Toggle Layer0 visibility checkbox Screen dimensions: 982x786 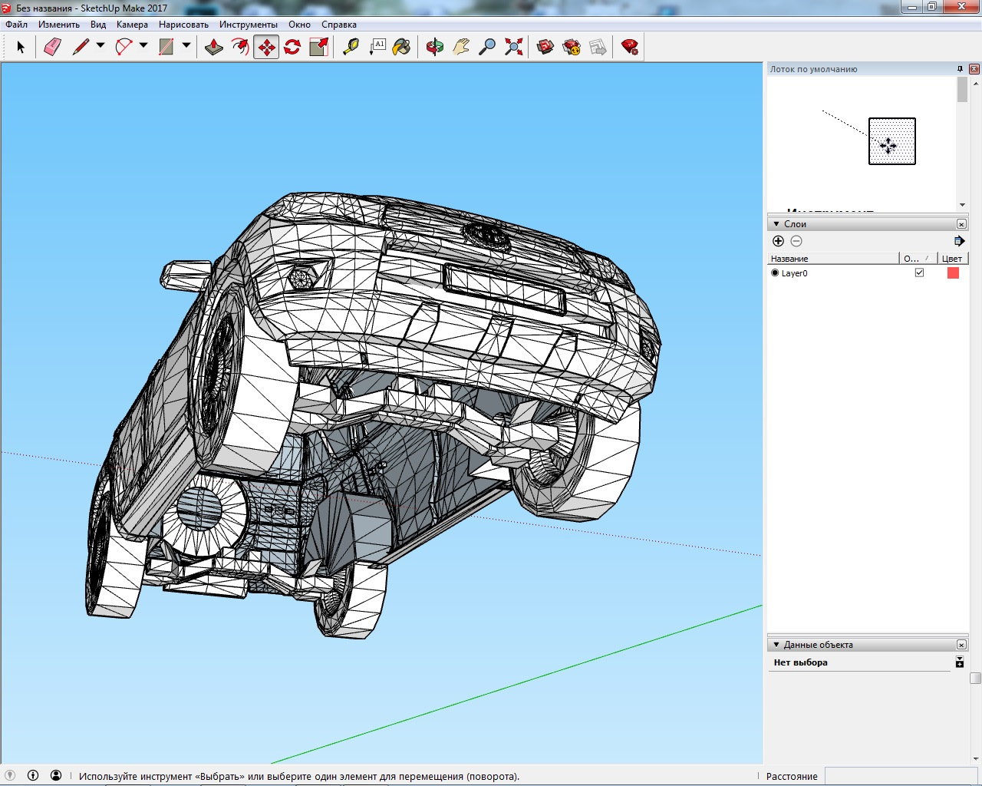[x=919, y=272]
